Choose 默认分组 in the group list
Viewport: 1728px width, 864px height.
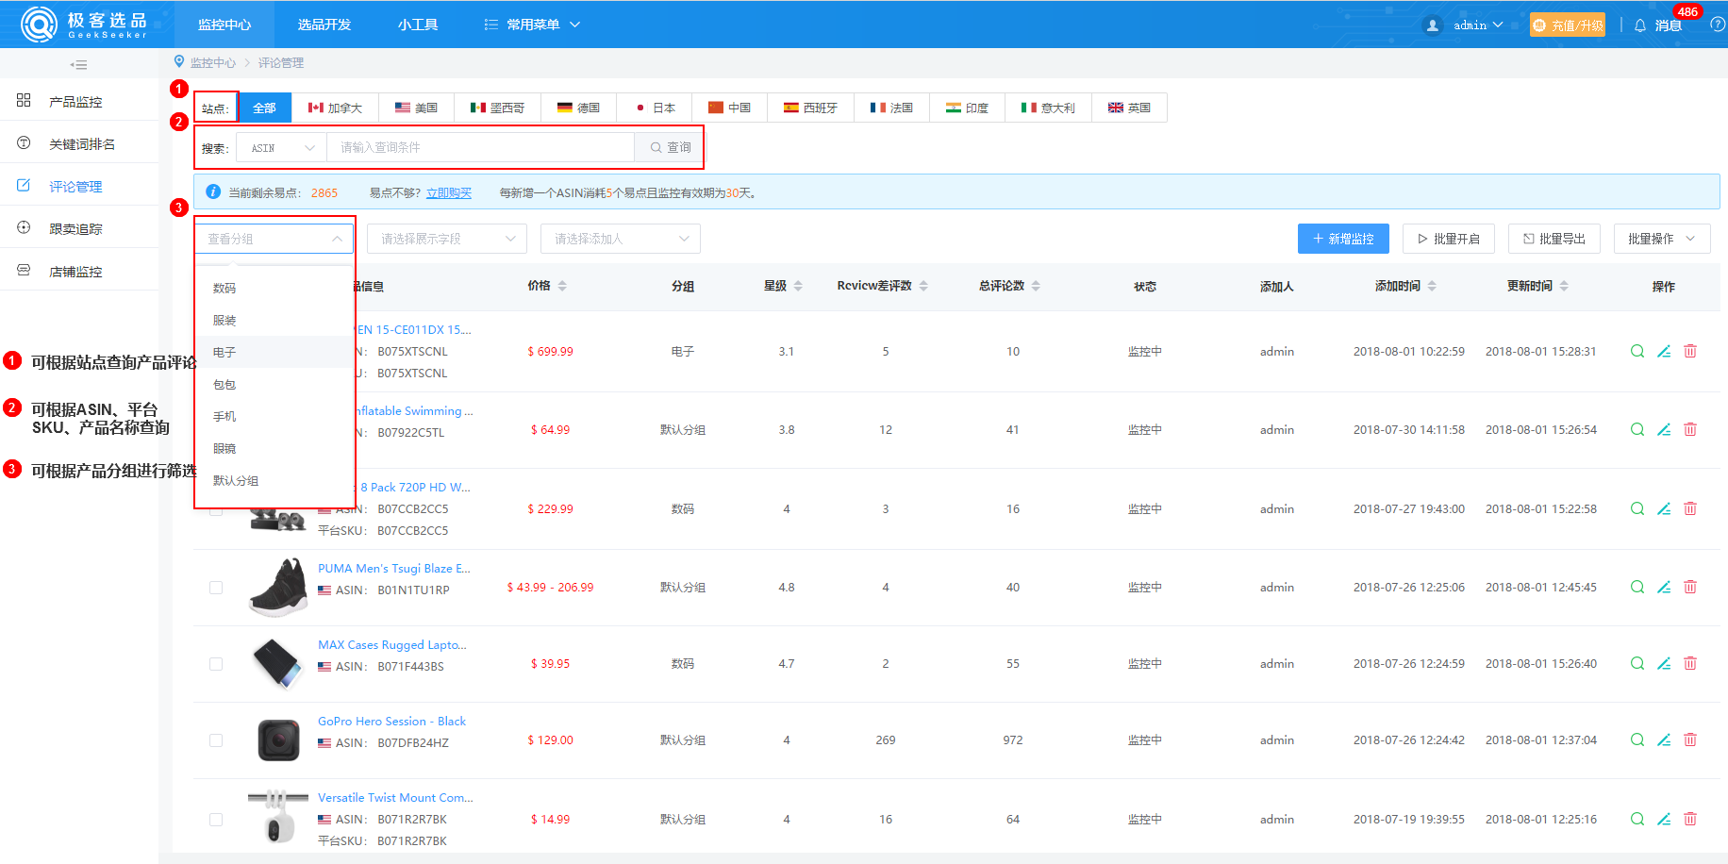point(274,480)
